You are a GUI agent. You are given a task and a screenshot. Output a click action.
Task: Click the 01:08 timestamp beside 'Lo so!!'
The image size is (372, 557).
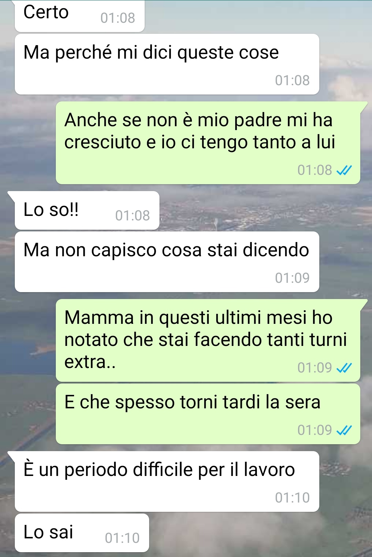[133, 216]
